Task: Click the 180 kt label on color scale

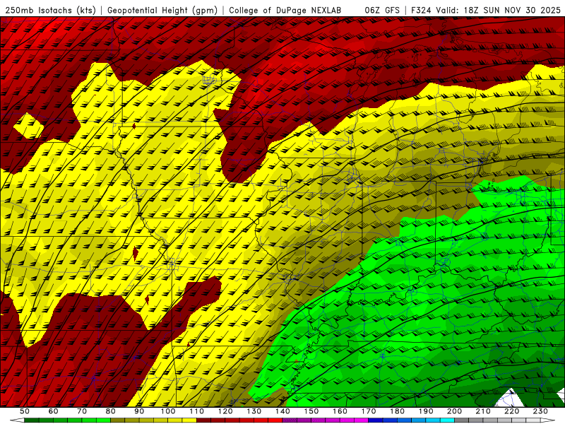Action: pyautogui.click(x=398, y=411)
